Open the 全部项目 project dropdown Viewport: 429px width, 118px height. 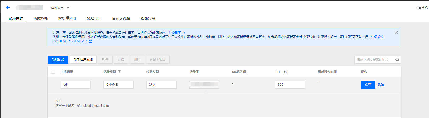point(60,8)
